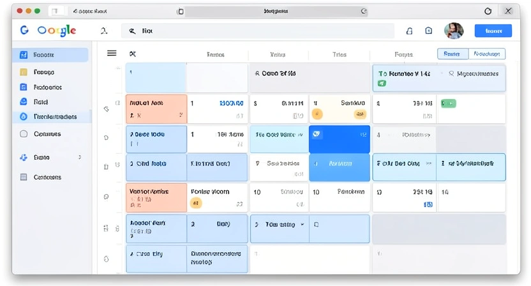This screenshot has width=531, height=286.
Task: Click tag icon left of first orange row
Action: pyautogui.click(x=107, y=109)
